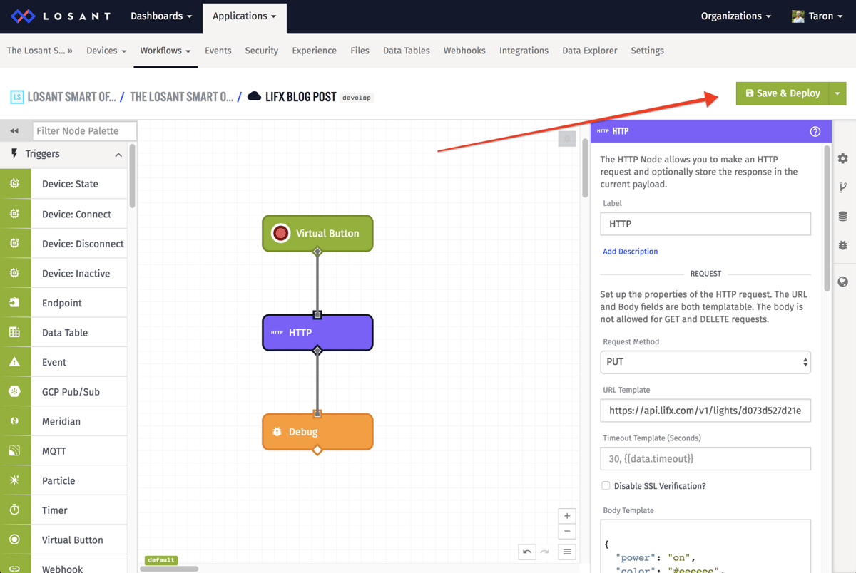Click the undo arrow in the canvas
856x573 pixels.
[527, 552]
